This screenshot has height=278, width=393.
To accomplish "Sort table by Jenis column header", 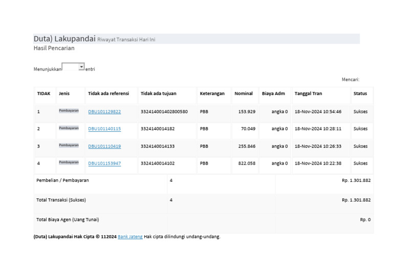I will click(64, 94).
